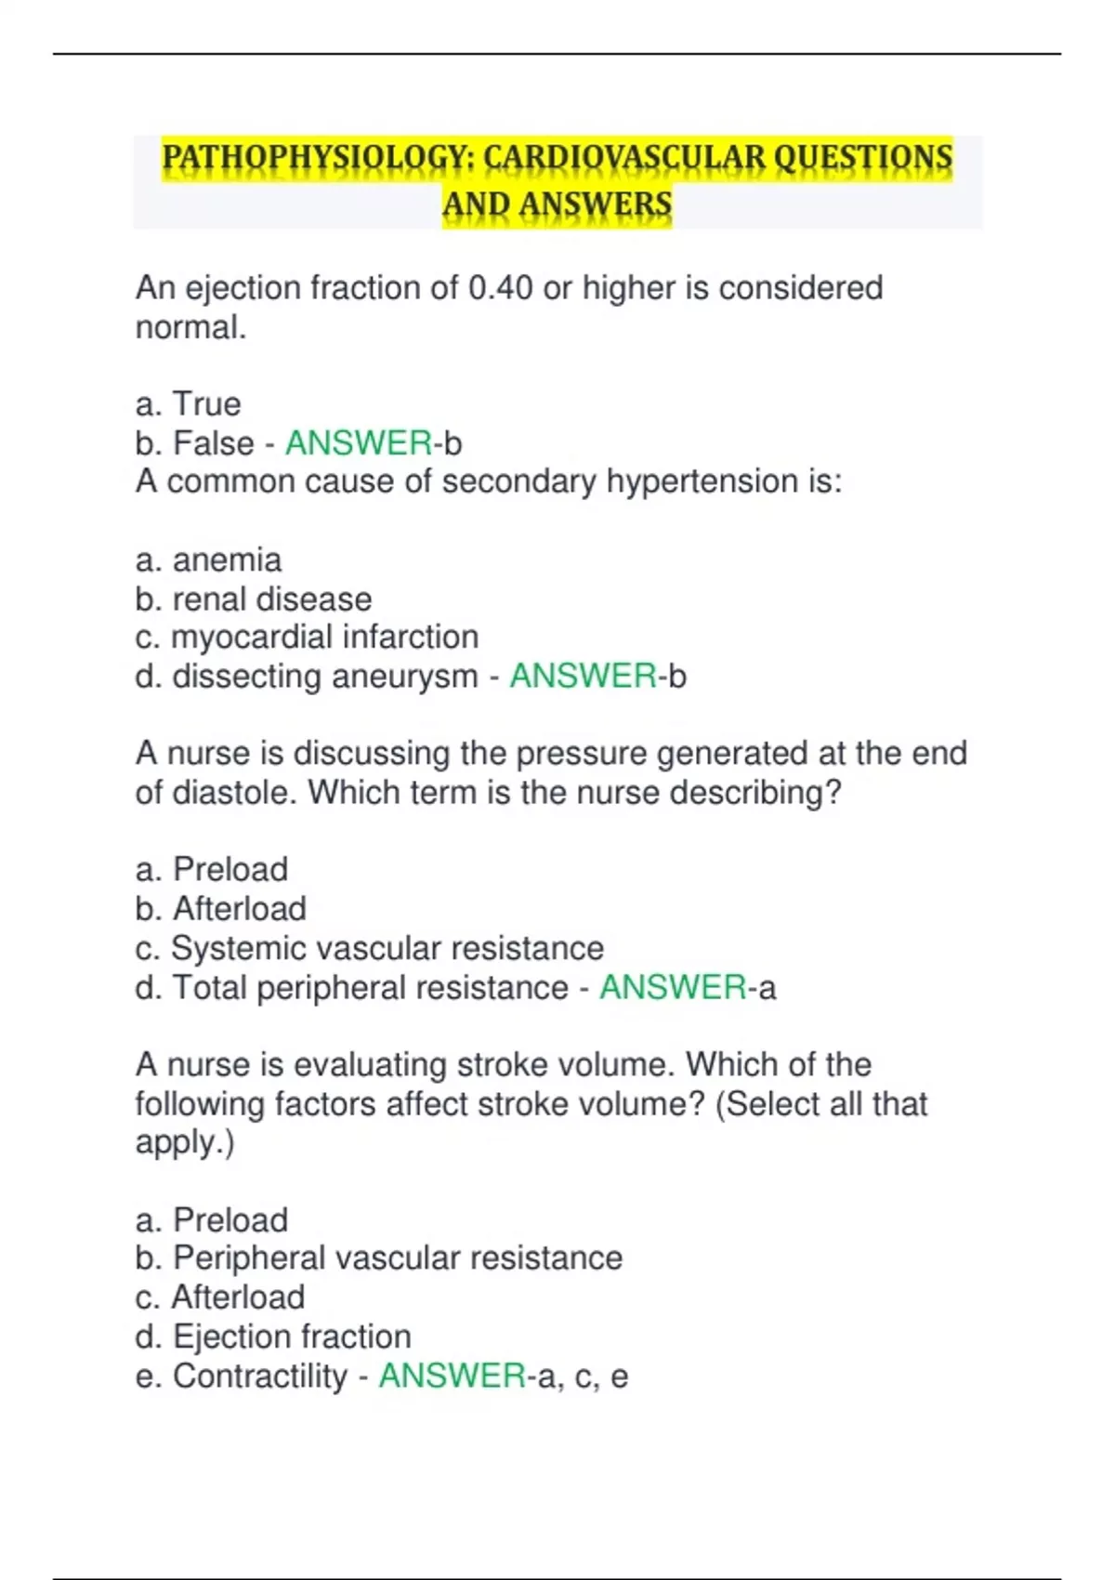Click the green ANSWER-b after False
The height and width of the screenshot is (1580, 1115).
tap(374, 443)
